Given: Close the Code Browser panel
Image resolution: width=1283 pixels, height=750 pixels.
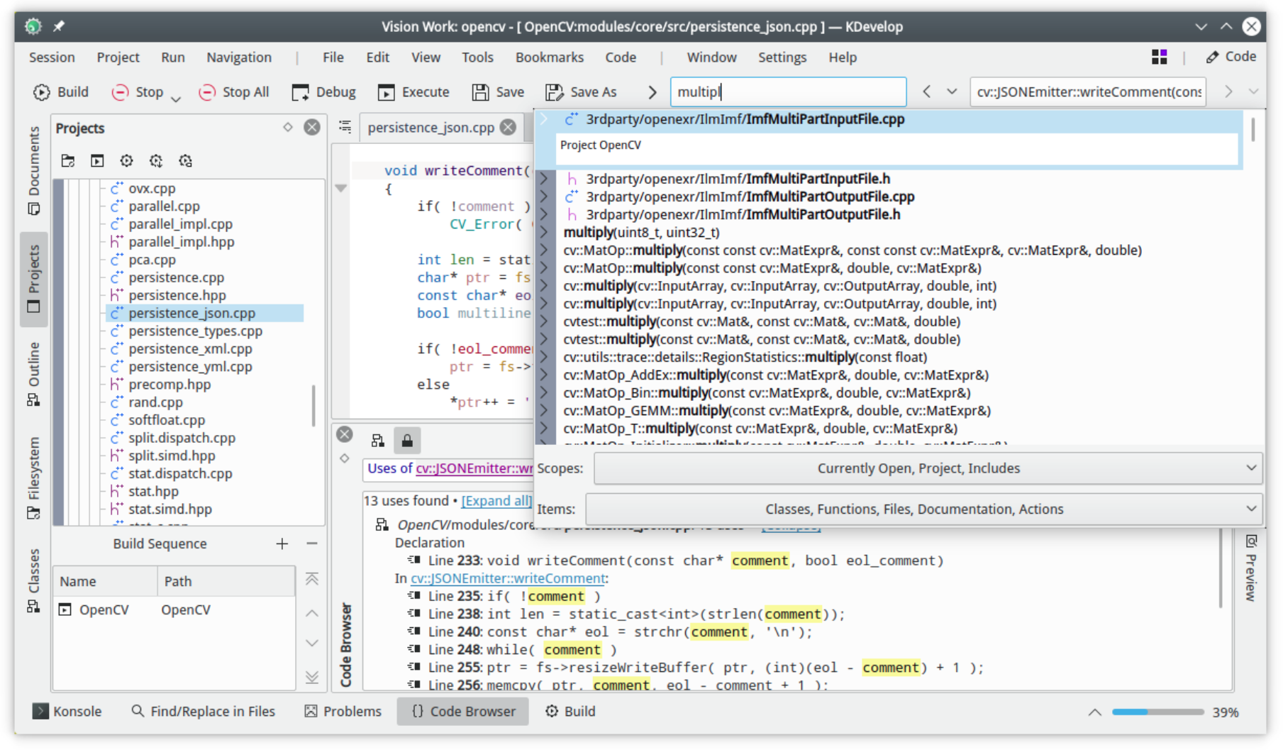Looking at the screenshot, I should [345, 434].
